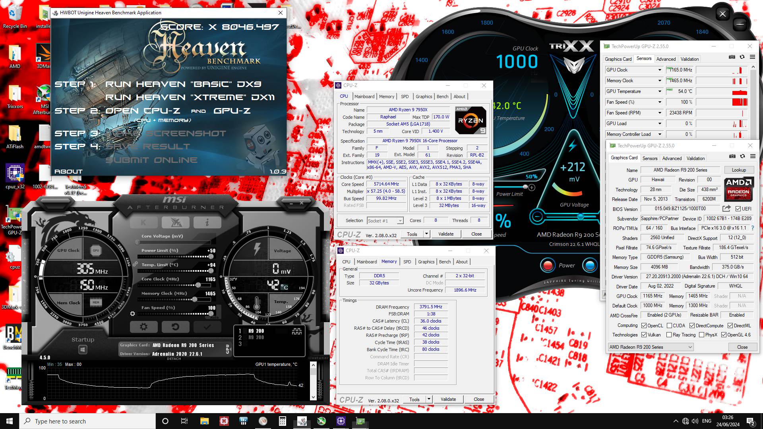The height and width of the screenshot is (429, 763).
Task: Expand GPU Temperature sensor dropdown in GPU-Z
Action: point(660,91)
